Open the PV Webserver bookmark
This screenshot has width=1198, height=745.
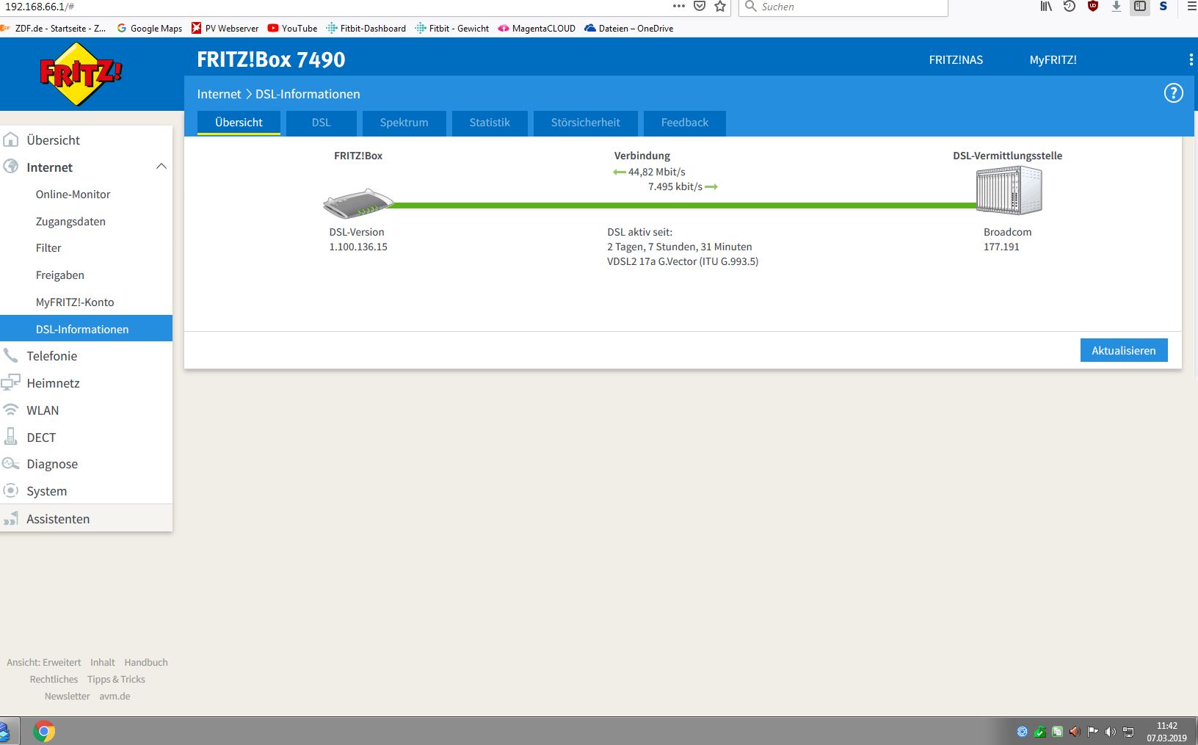[x=225, y=29]
